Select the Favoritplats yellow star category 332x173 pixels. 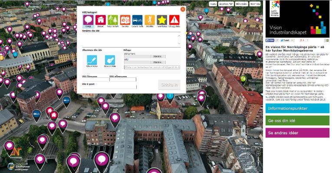[x=162, y=20]
